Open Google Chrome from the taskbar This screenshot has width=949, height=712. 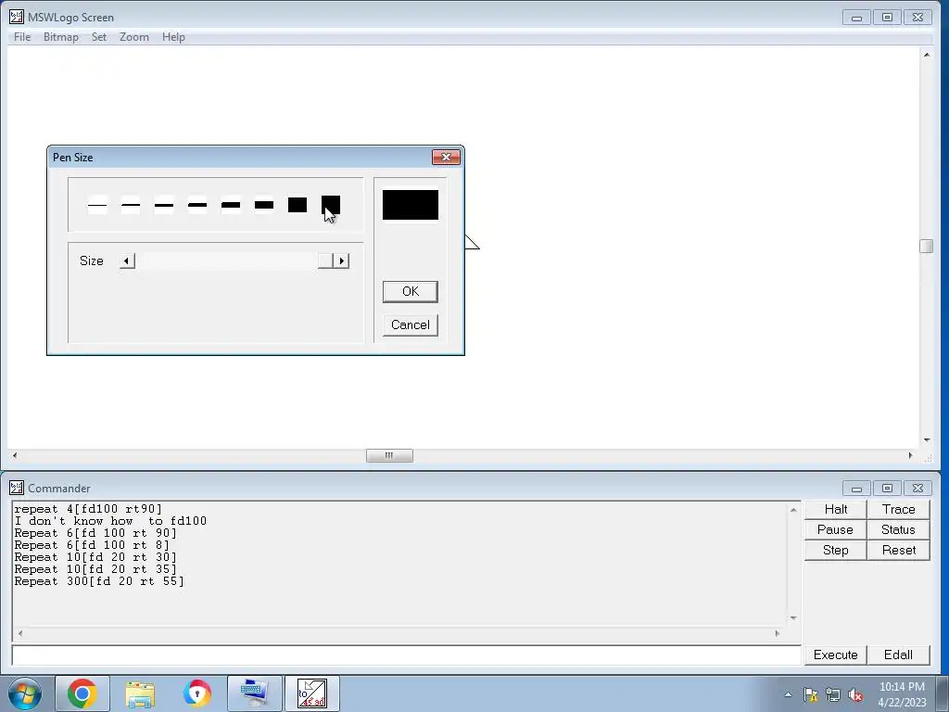coord(82,693)
